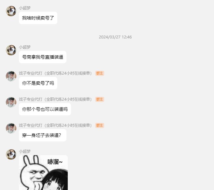Click the 你不是卖号了吗 message bubble
This screenshot has width=214, height=190.
[x=38, y=83]
